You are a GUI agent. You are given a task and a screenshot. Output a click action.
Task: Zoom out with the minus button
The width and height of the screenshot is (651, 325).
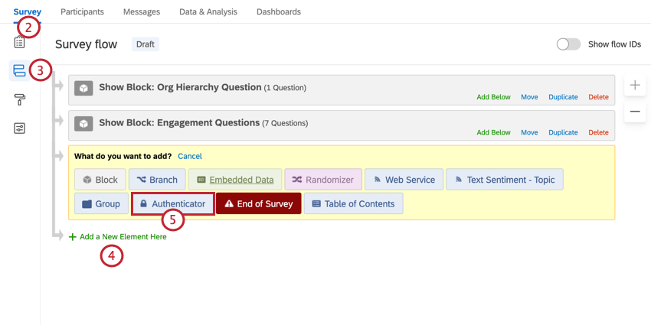(x=635, y=112)
